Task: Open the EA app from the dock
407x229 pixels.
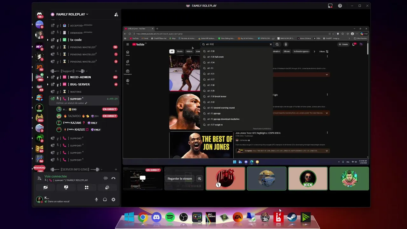Action: pos(238,218)
